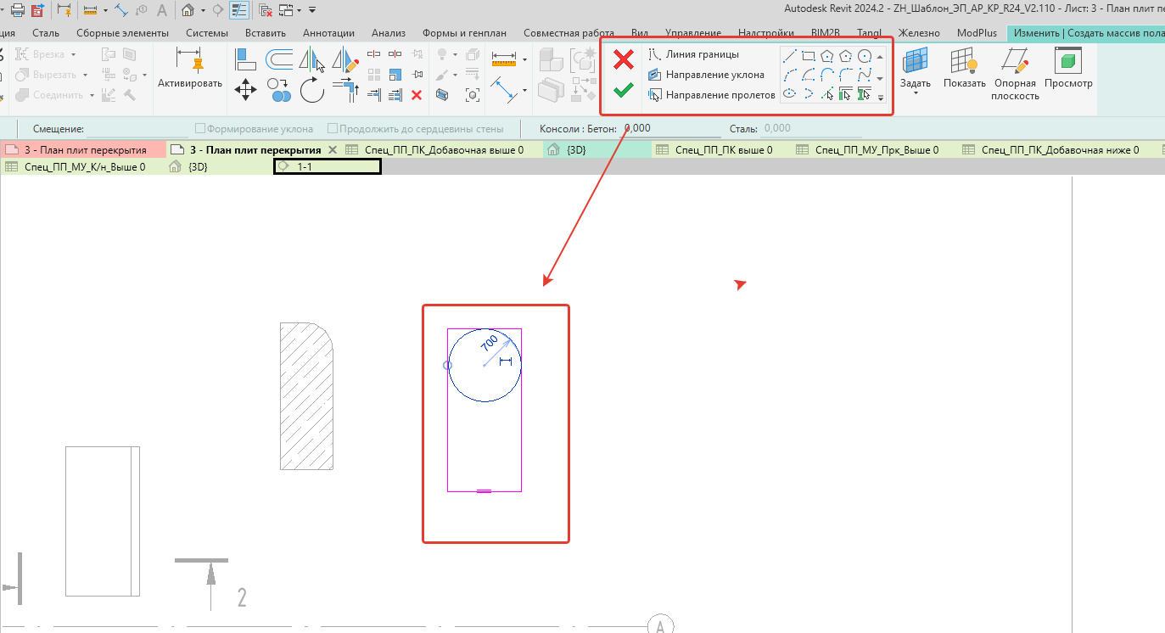Switch to Спец_ПП_МУ_К/н_Выше 0 schedule tab
The image size is (1165, 633).
tap(83, 167)
